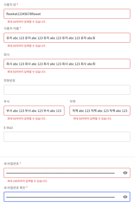135x208 pixels.
Task: Toggle visibility of 새 비밀번호 확인 field
Action: click(x=125, y=197)
